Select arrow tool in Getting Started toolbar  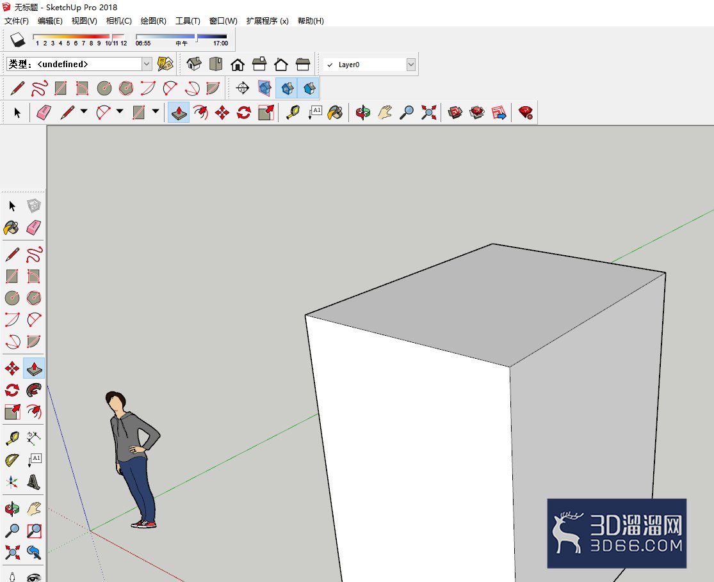pyautogui.click(x=17, y=113)
